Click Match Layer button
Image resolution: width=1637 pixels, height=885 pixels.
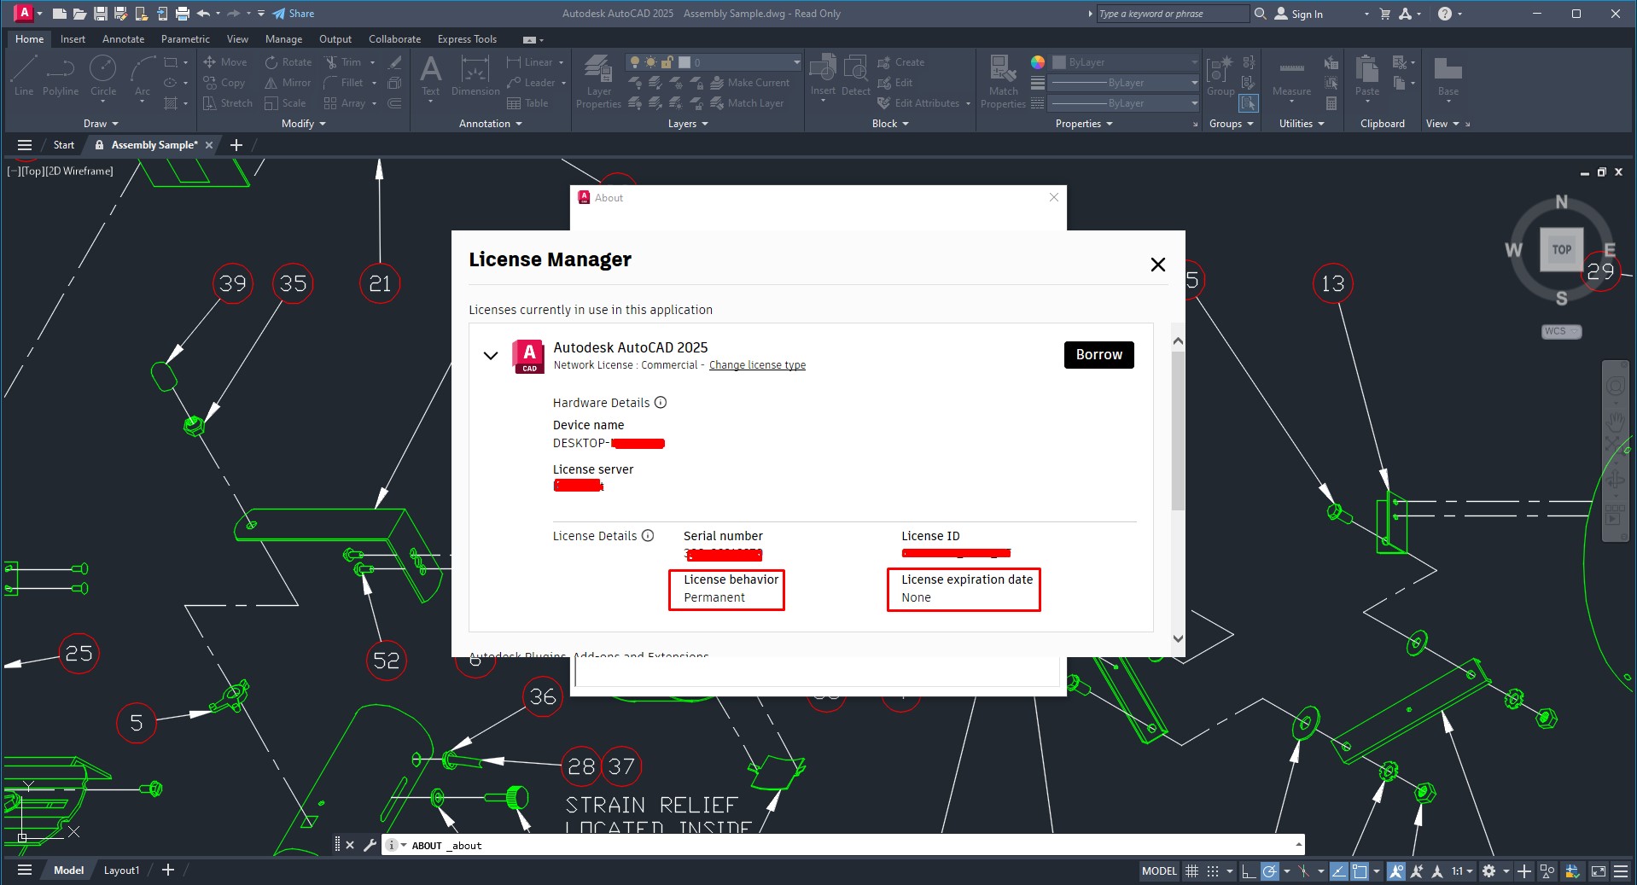(747, 103)
